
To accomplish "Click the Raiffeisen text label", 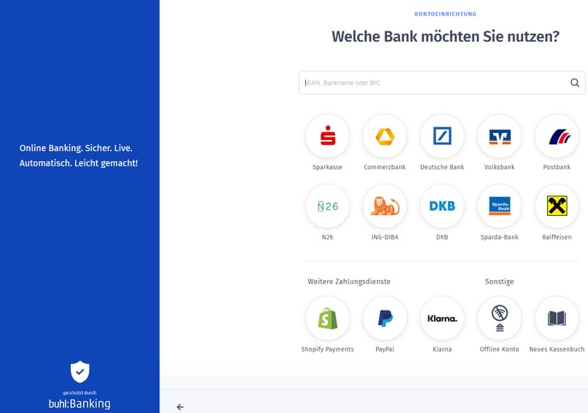I will (557, 237).
